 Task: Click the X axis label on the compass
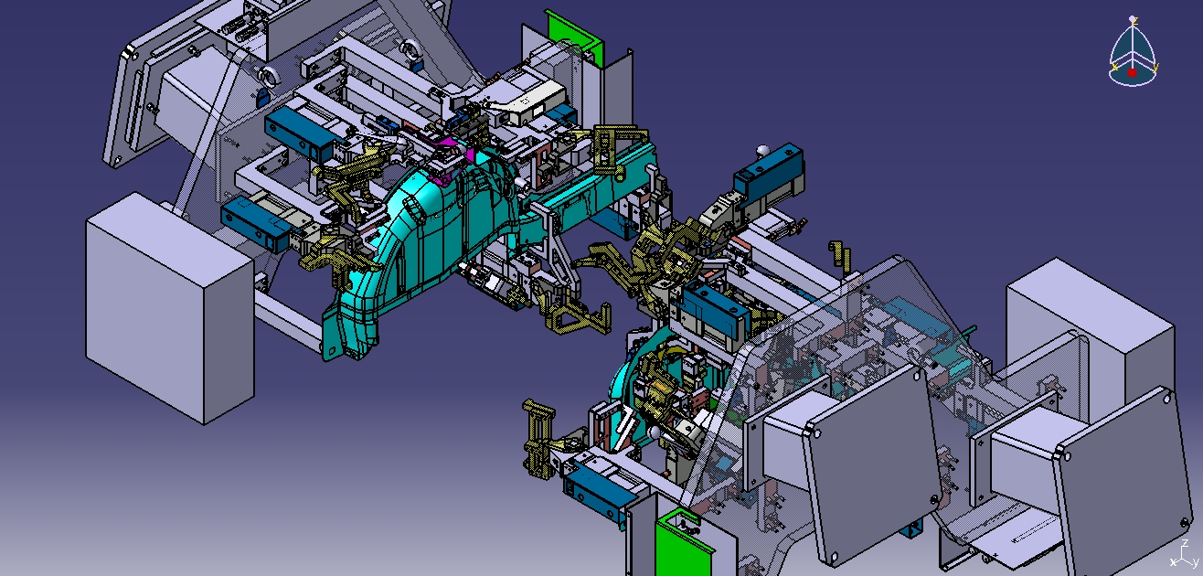point(1114,67)
